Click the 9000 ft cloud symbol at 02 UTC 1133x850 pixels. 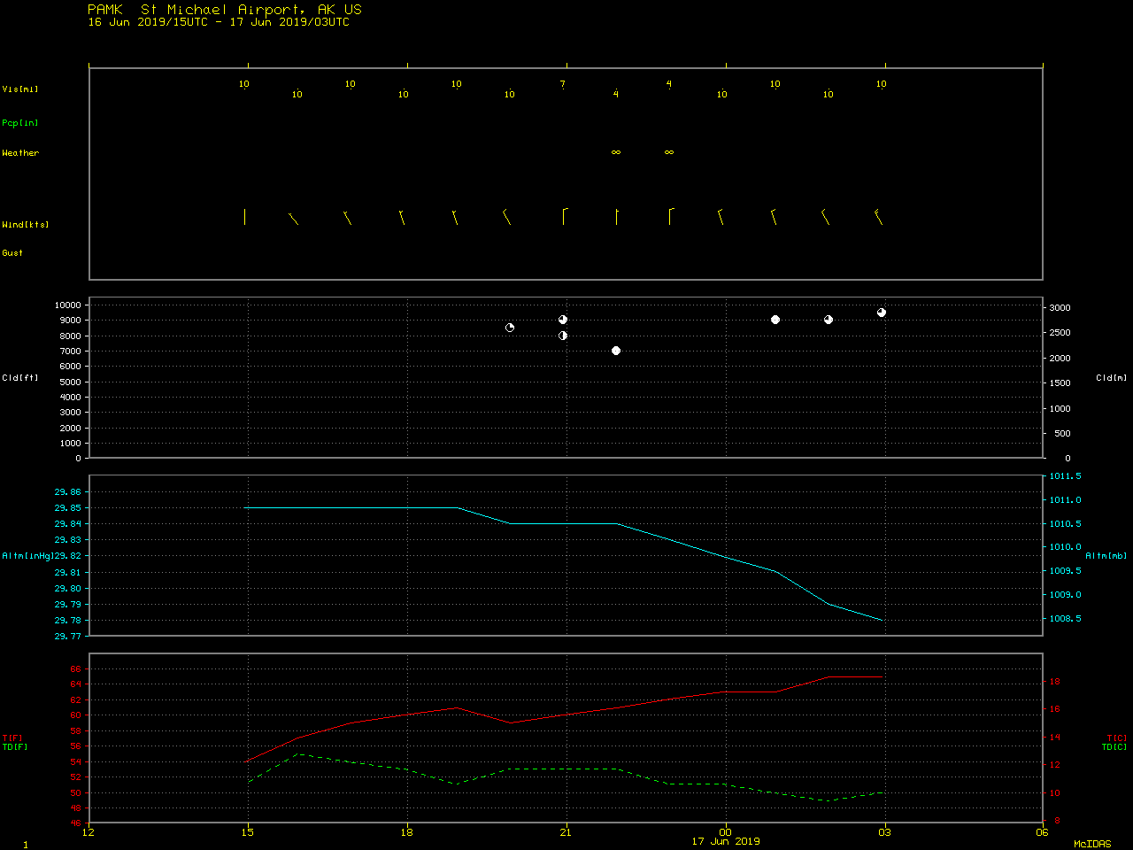click(829, 320)
